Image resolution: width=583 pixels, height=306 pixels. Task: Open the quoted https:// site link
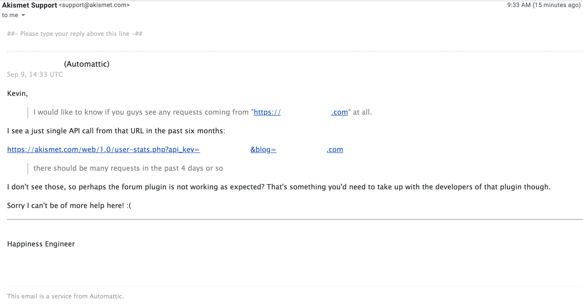267,112
